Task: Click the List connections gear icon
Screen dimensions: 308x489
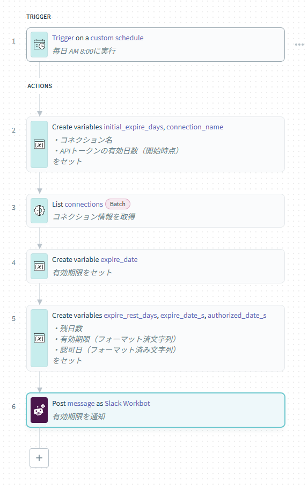Action: point(39,210)
